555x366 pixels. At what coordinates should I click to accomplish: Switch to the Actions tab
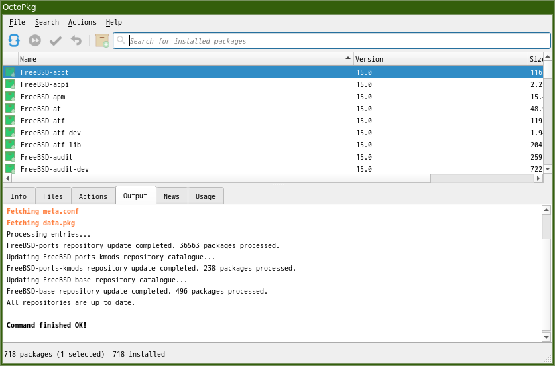tap(93, 196)
